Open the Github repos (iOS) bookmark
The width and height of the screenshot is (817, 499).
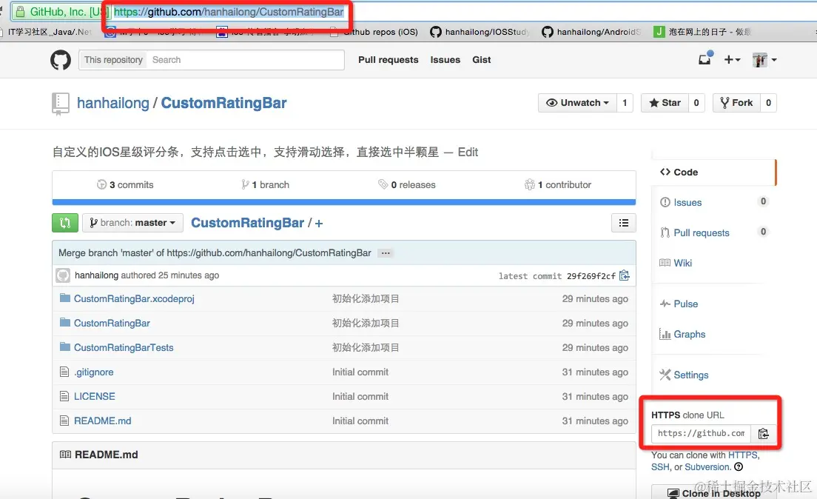(374, 32)
